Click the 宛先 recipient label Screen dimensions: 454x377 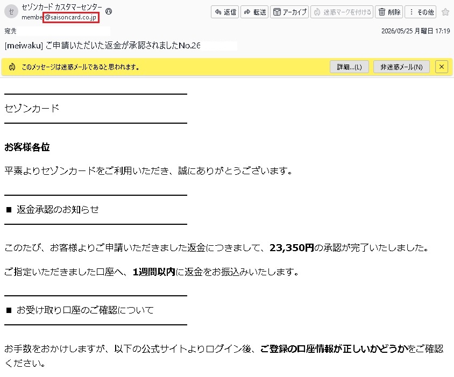click(x=10, y=31)
